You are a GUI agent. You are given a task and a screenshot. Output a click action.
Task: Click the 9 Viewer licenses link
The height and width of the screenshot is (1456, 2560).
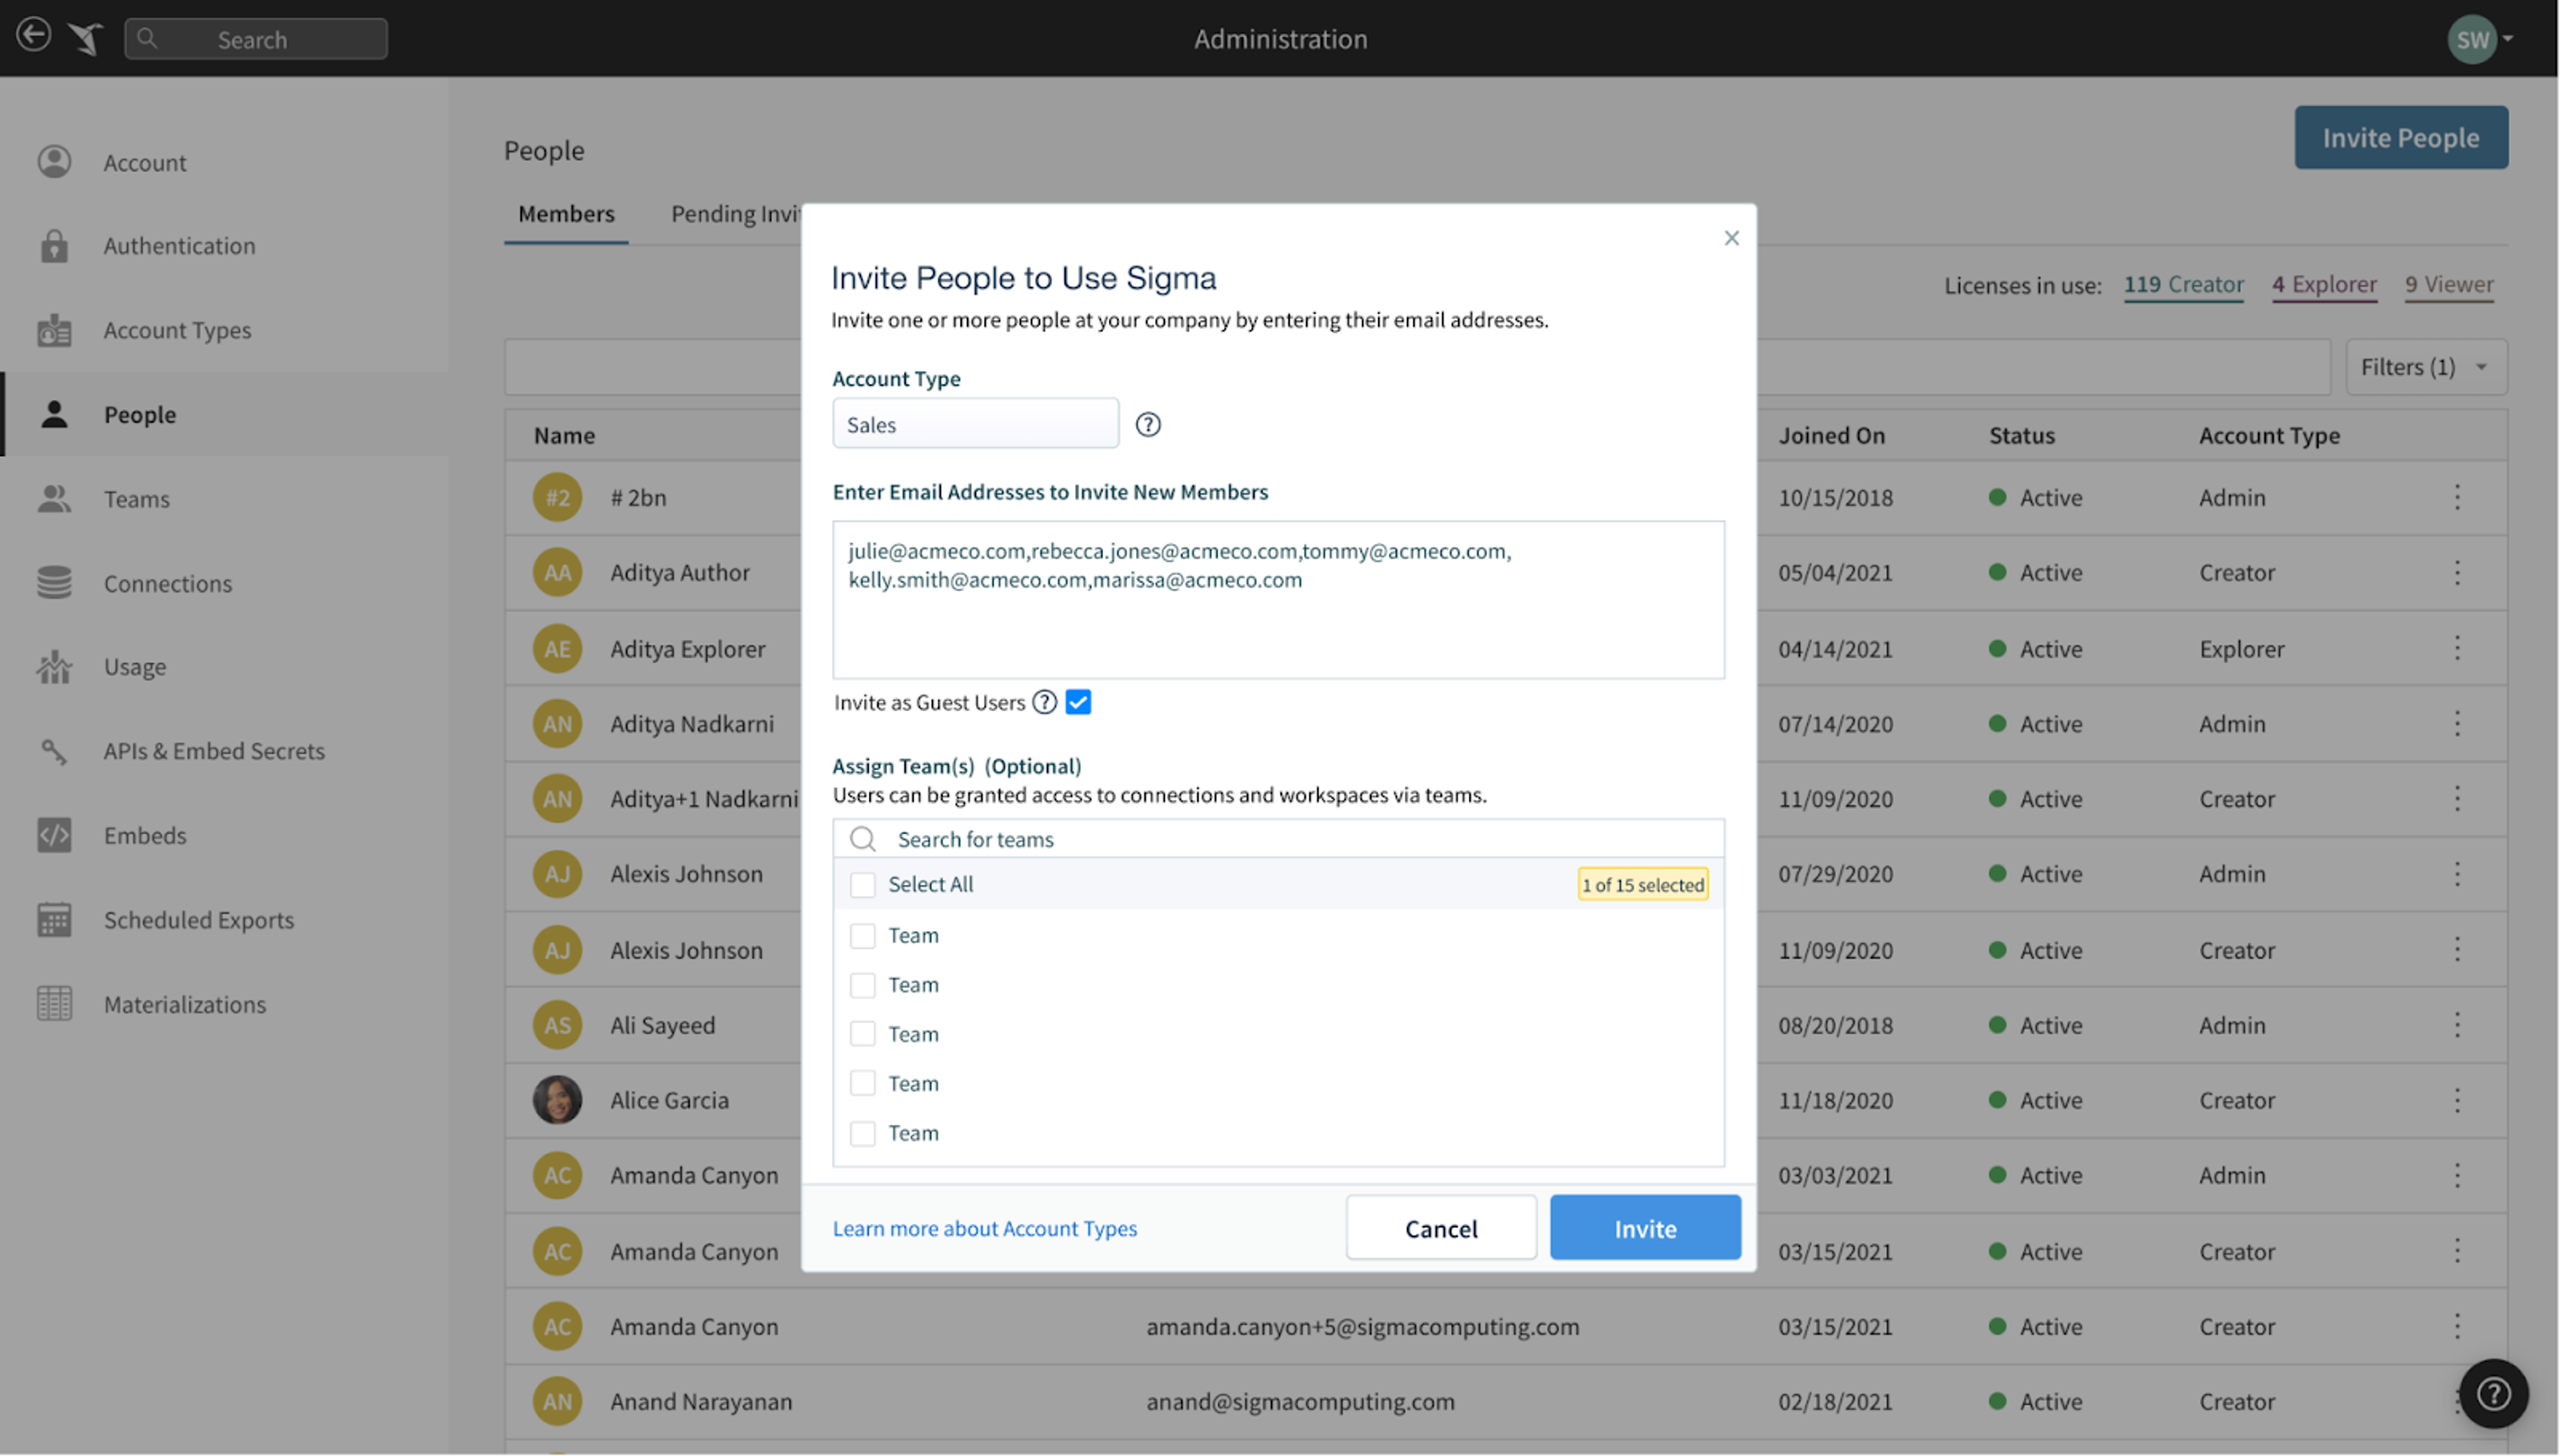2449,285
